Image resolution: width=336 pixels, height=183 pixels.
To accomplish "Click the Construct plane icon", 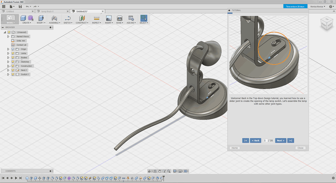I will [x=82, y=18].
